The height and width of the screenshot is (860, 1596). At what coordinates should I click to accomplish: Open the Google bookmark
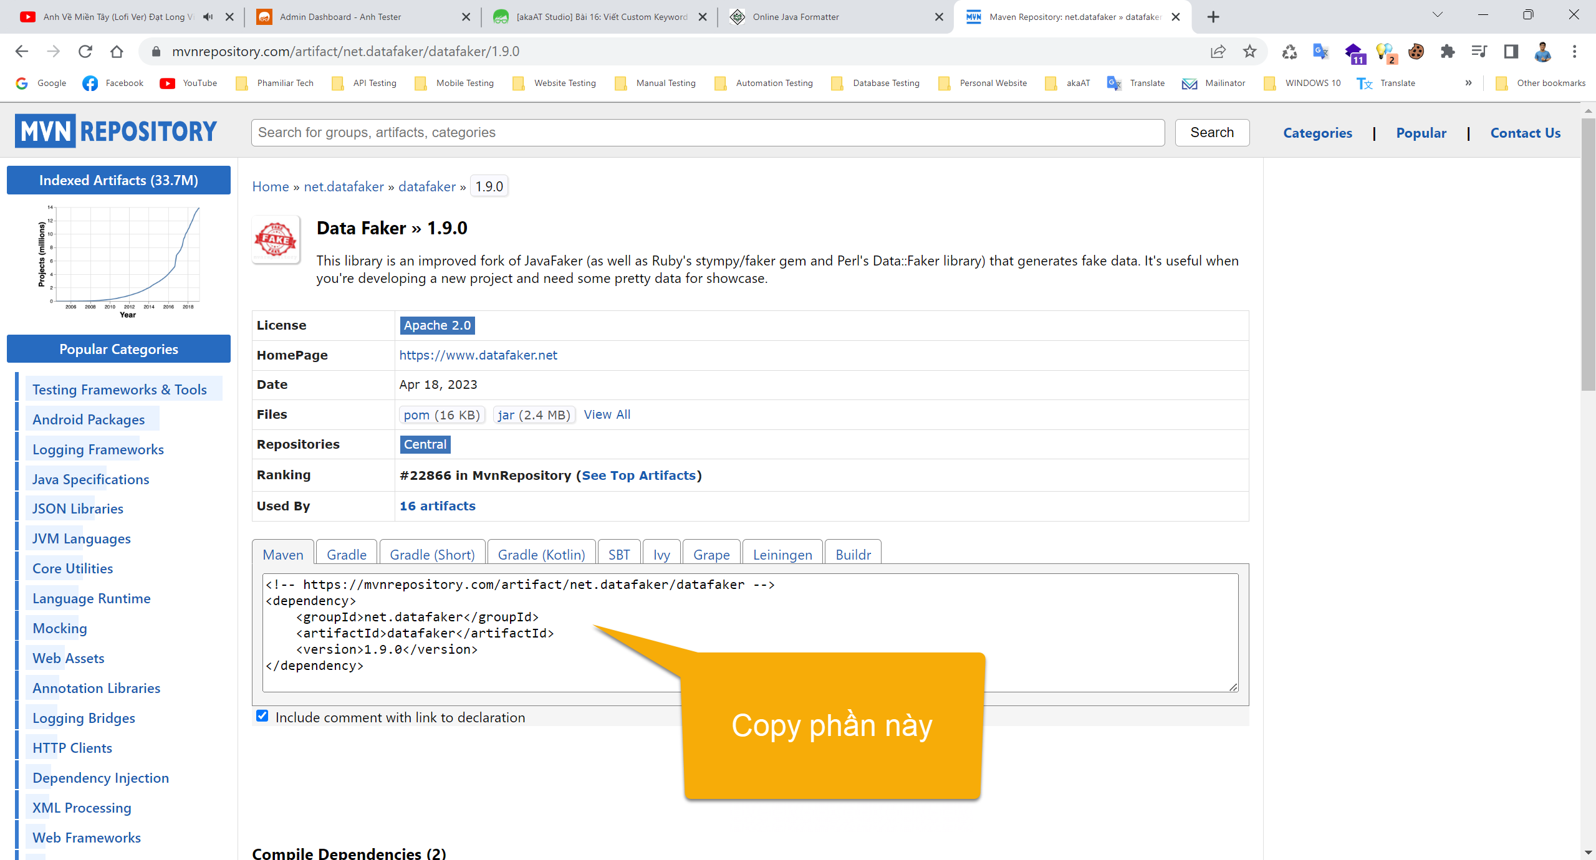click(41, 83)
